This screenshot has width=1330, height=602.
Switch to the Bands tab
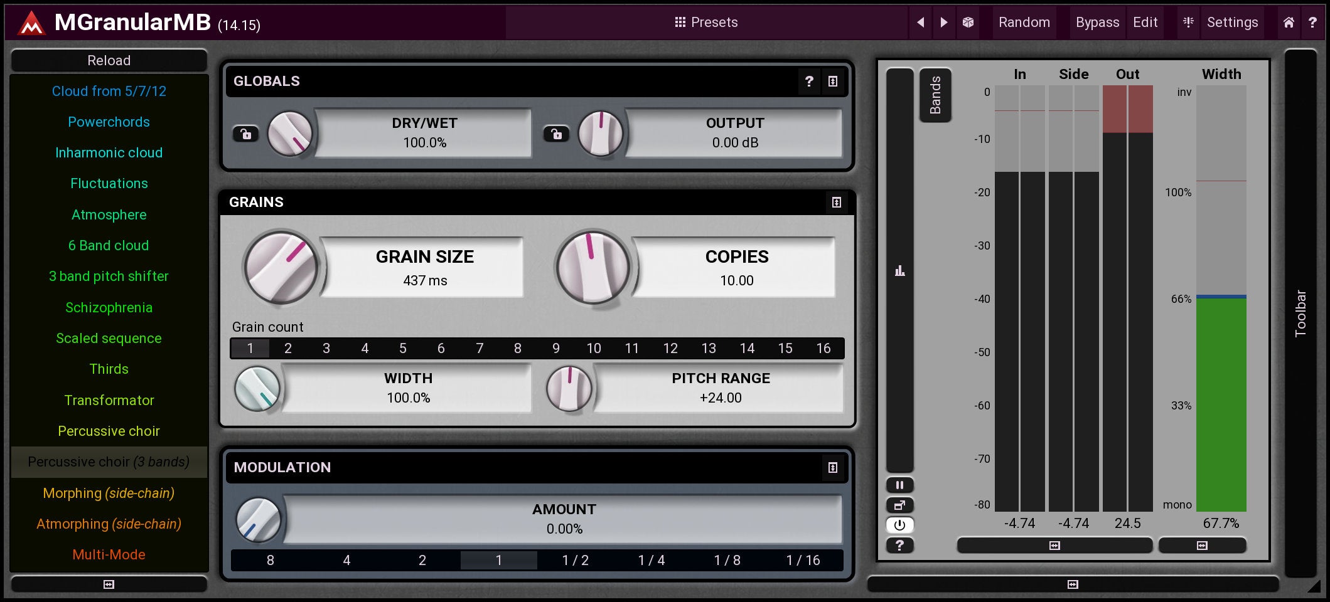pyautogui.click(x=935, y=95)
